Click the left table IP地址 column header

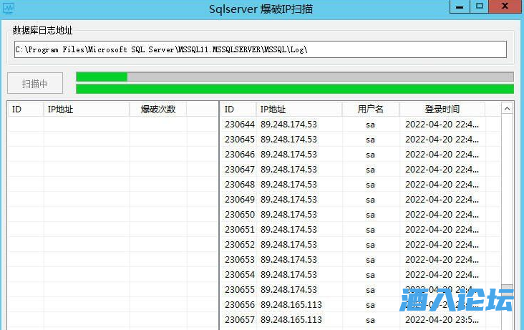pos(86,109)
